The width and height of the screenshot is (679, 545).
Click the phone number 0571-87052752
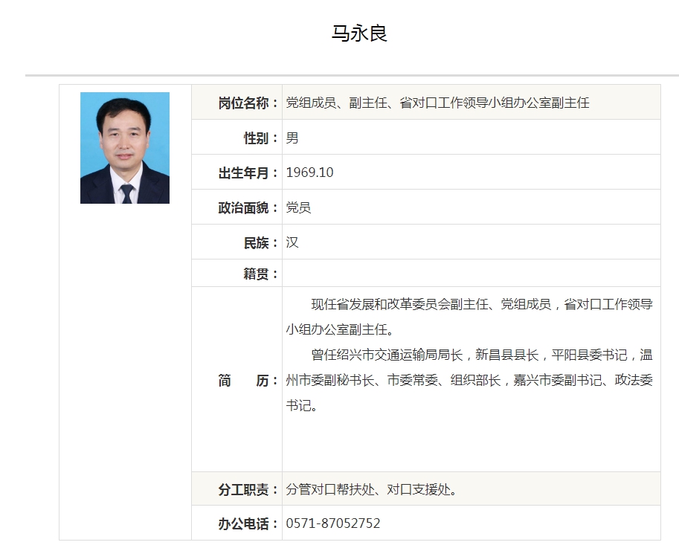333,522
